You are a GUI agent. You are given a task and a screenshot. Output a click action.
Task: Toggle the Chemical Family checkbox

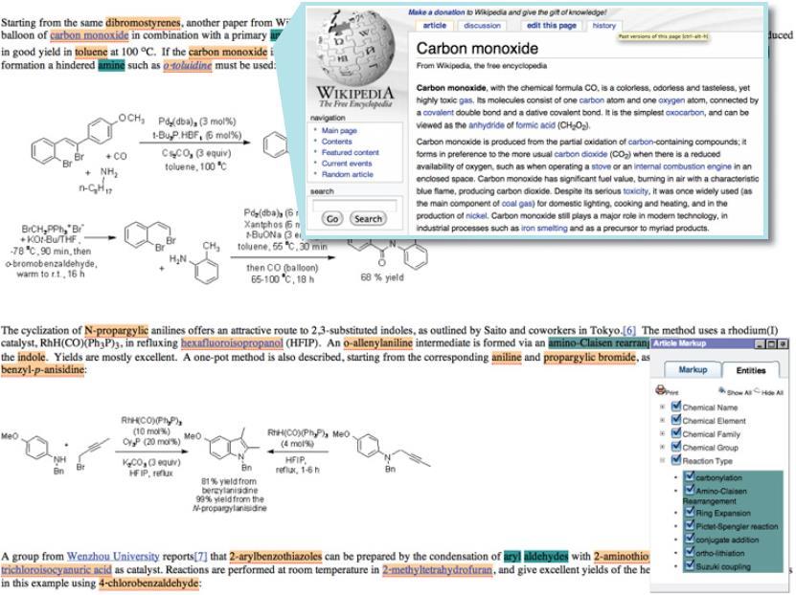click(676, 432)
